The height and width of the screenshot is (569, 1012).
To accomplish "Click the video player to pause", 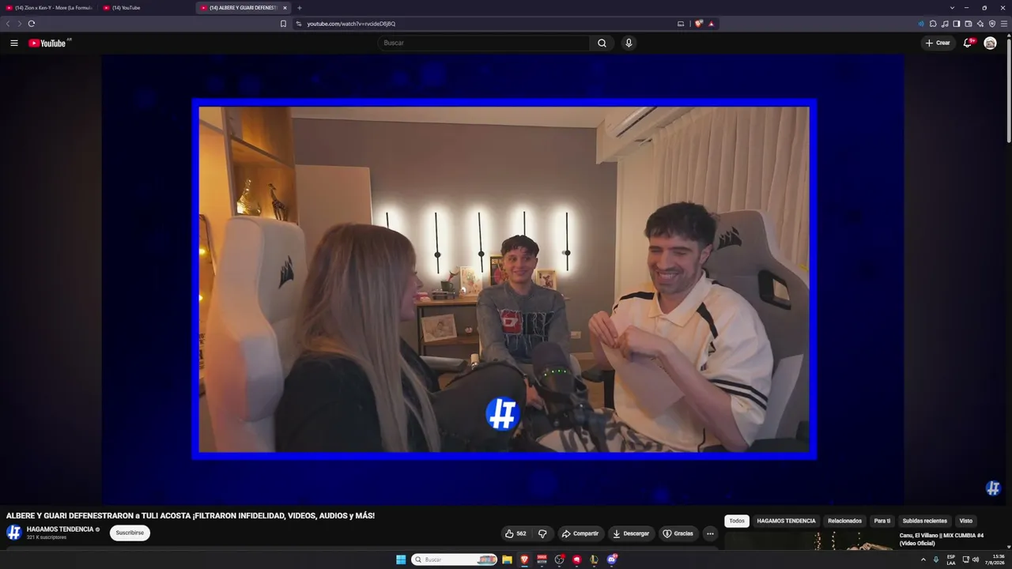I will 504,279.
